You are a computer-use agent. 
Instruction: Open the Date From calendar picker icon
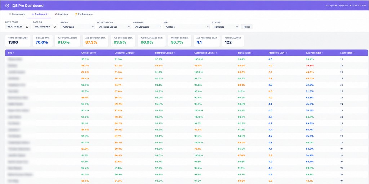tap(27, 27)
